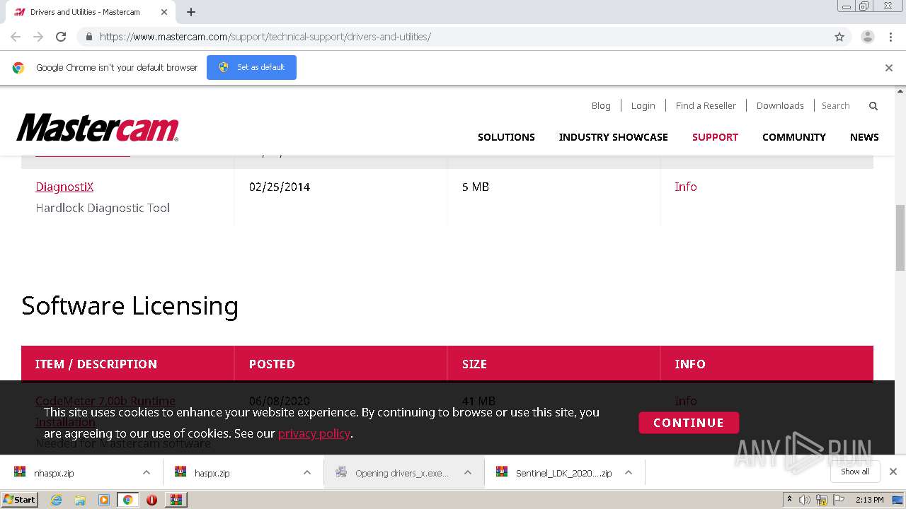Open the Opera taskbar icon
Image resolution: width=906 pixels, height=509 pixels.
(x=151, y=500)
